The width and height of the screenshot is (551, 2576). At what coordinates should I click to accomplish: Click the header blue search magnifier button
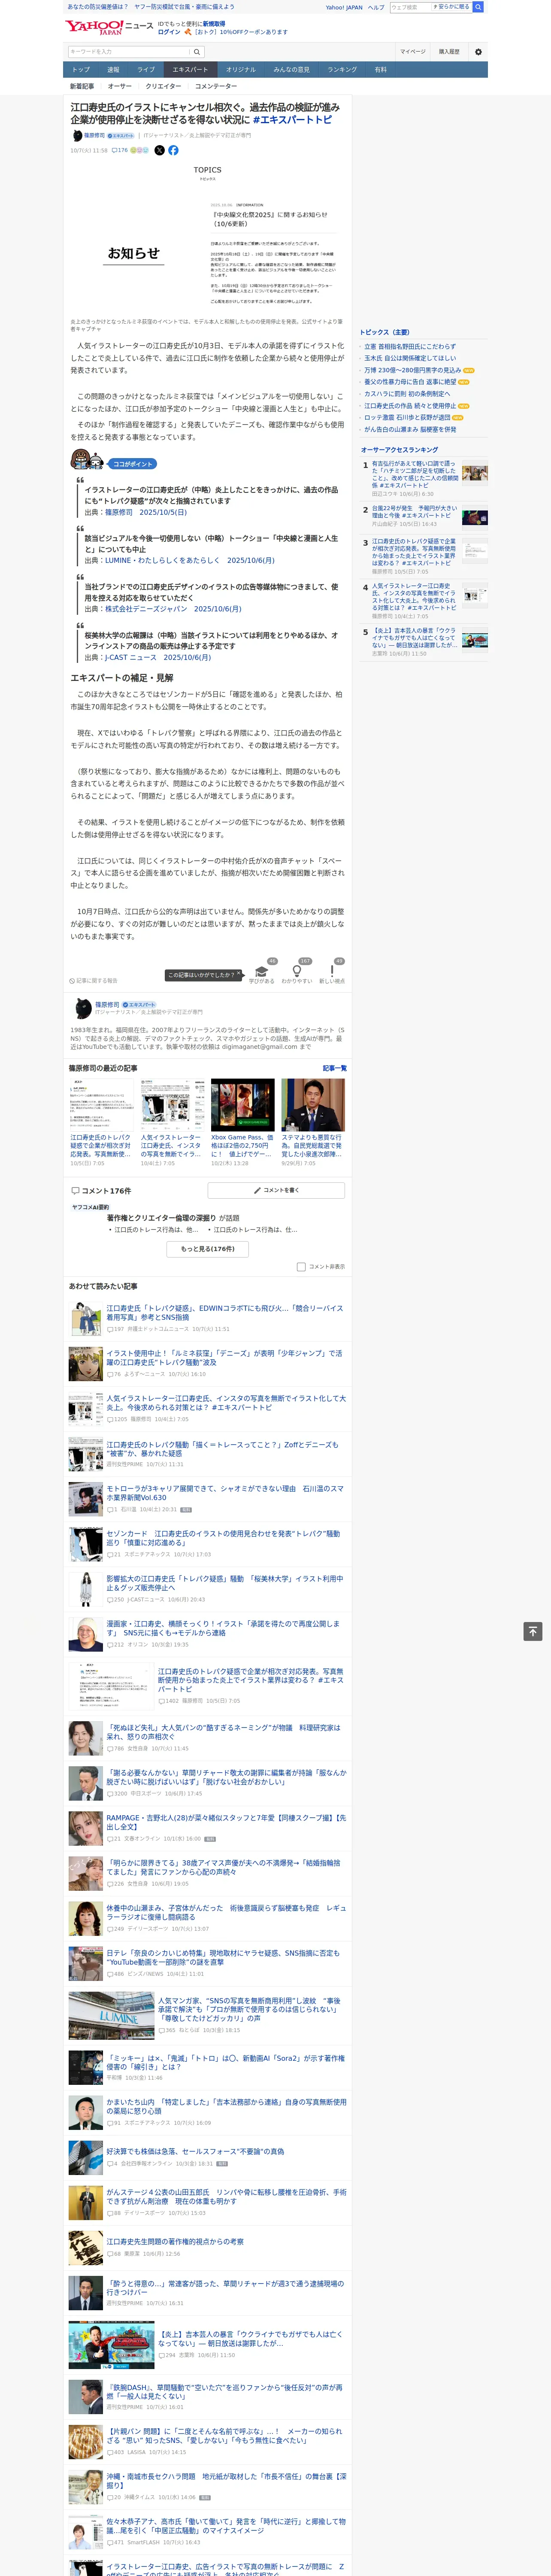(x=478, y=7)
